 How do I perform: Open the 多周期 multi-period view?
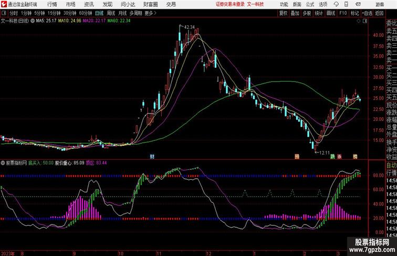(135, 13)
